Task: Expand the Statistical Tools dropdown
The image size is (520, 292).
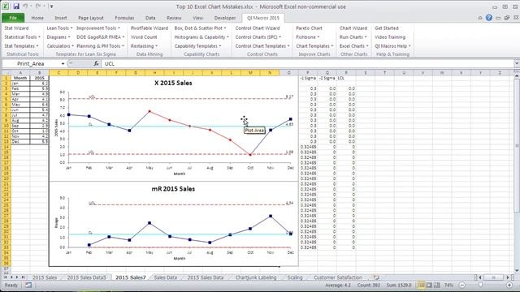Action: 22,37
